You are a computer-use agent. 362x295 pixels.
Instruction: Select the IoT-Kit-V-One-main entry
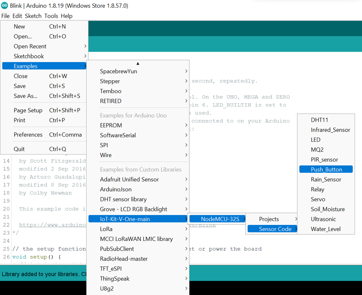[x=138, y=219]
